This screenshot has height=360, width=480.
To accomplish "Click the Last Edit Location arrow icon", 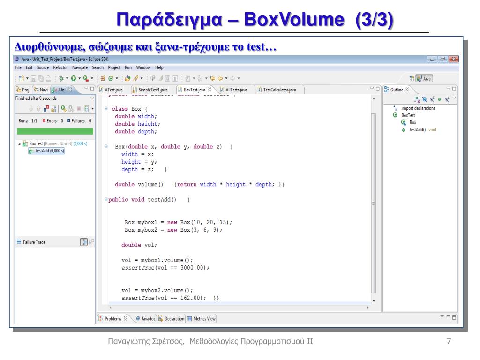I will click(212, 78).
